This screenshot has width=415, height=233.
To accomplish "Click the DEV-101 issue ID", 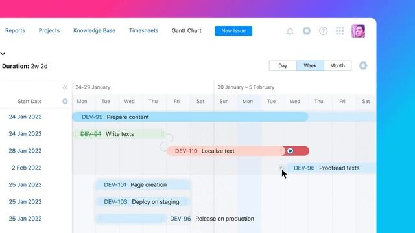I will tap(115, 184).
